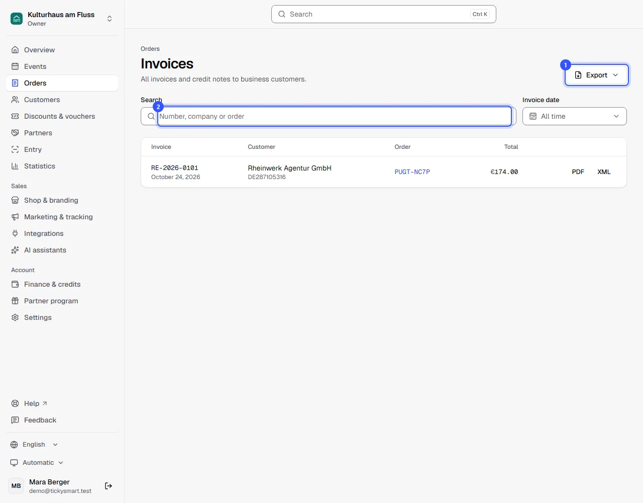Click the Orders receipt icon in sidebar
Viewport: 643px width, 503px height.
point(15,83)
